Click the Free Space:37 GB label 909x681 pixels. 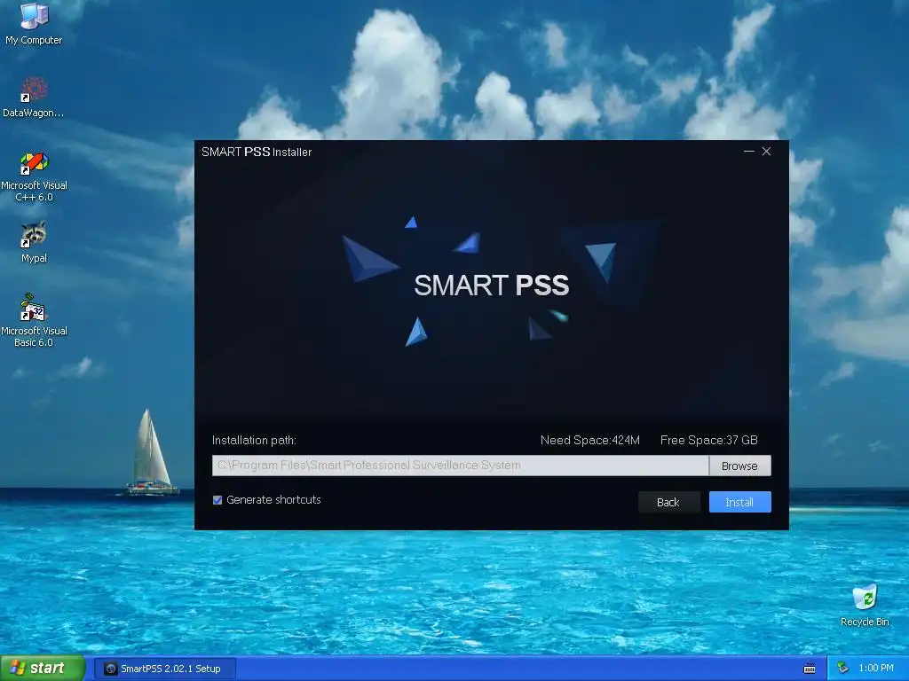(709, 440)
